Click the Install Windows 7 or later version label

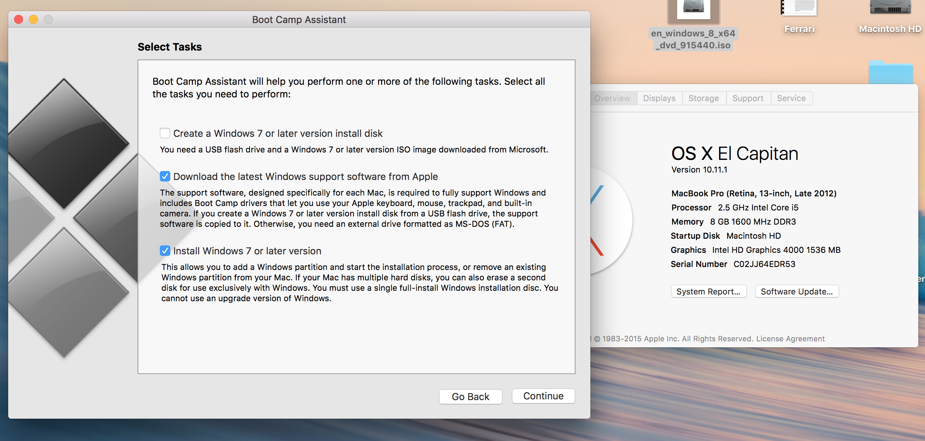coord(247,251)
